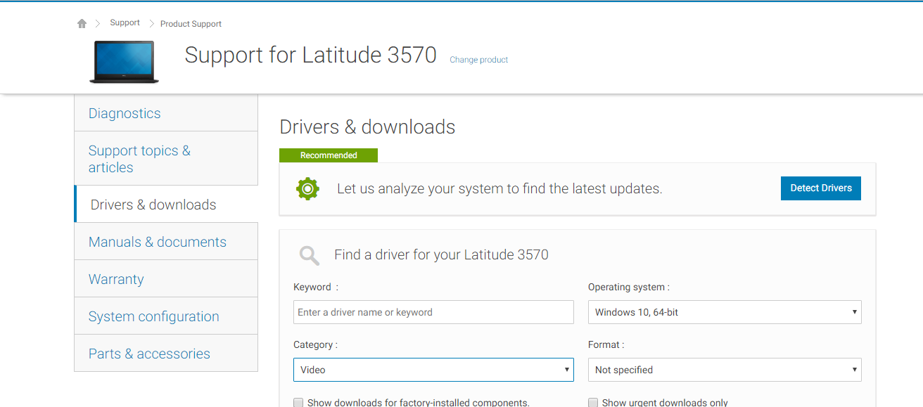Select Drivers & downloads in sidebar

pos(166,205)
